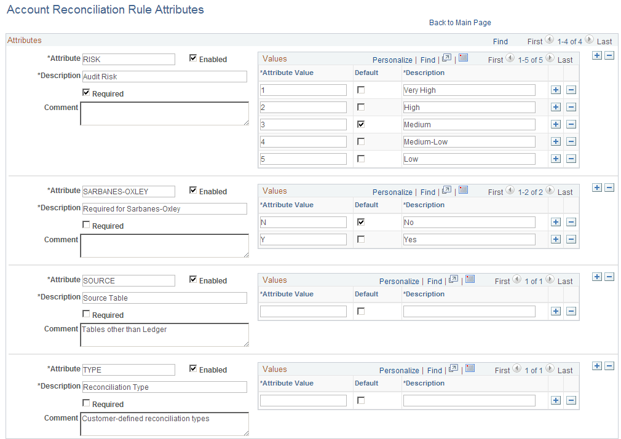The width and height of the screenshot is (621, 439).
Task: Click the RISK Comment text box
Action: click(x=164, y=113)
